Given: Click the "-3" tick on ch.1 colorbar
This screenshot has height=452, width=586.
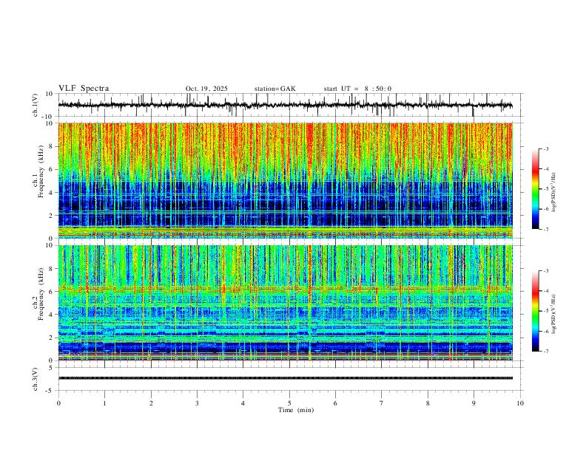Looking at the screenshot, I should click(x=545, y=148).
